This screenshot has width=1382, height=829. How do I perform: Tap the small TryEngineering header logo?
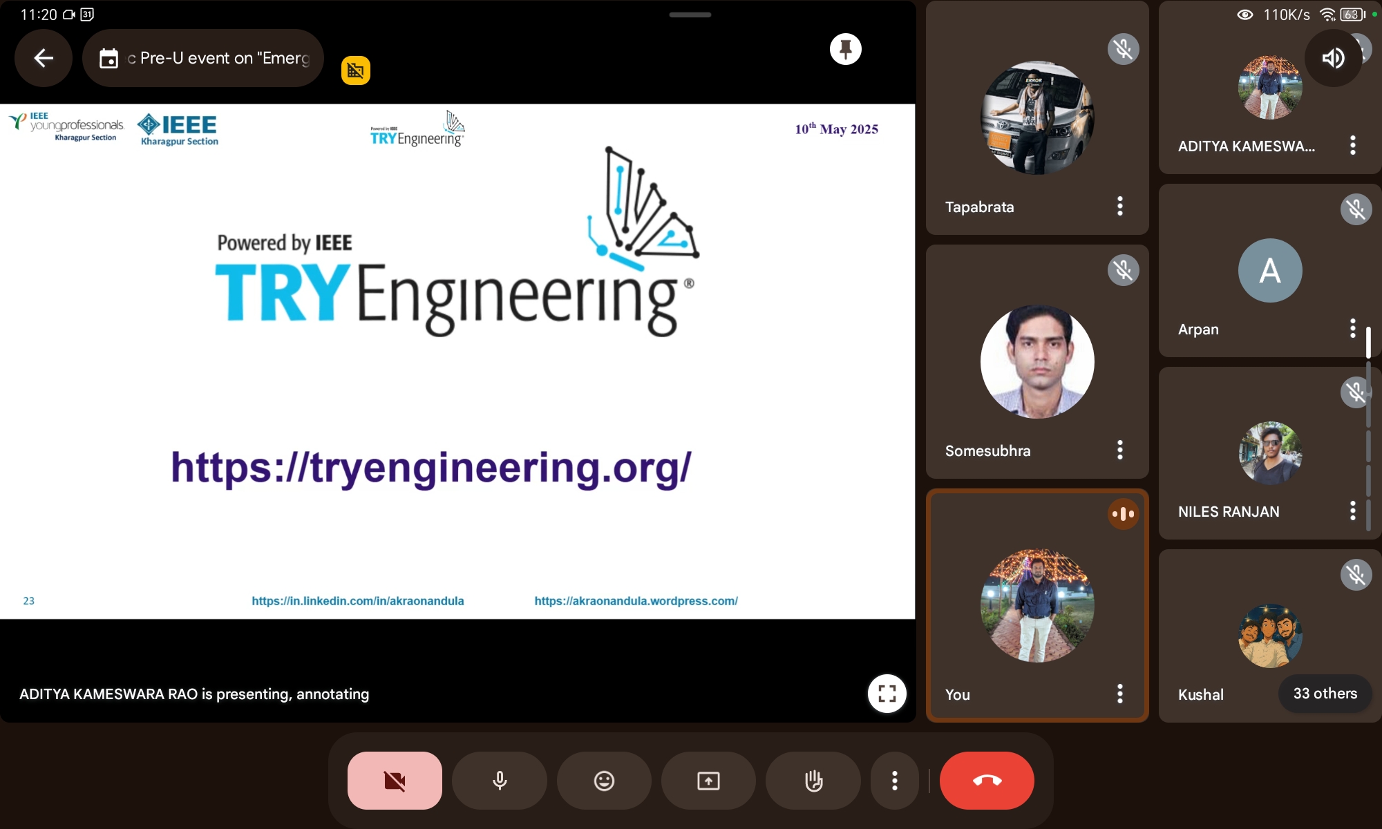point(417,129)
